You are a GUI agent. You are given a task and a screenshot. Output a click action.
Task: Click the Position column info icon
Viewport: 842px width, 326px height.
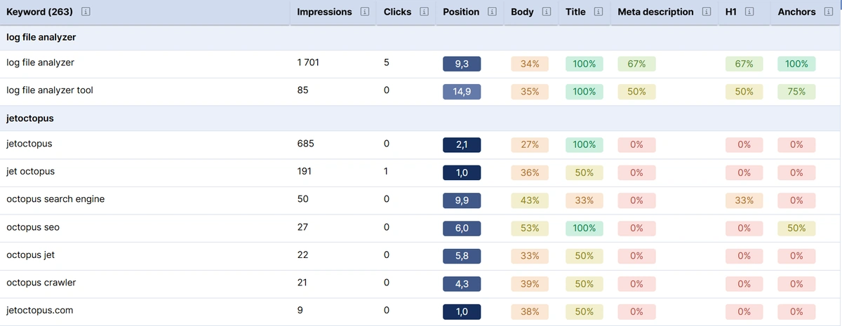(x=492, y=12)
